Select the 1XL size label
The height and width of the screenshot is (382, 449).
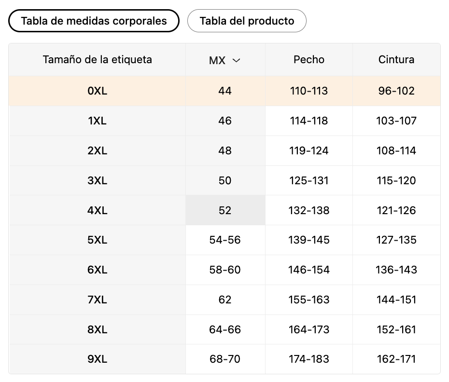pos(98,121)
